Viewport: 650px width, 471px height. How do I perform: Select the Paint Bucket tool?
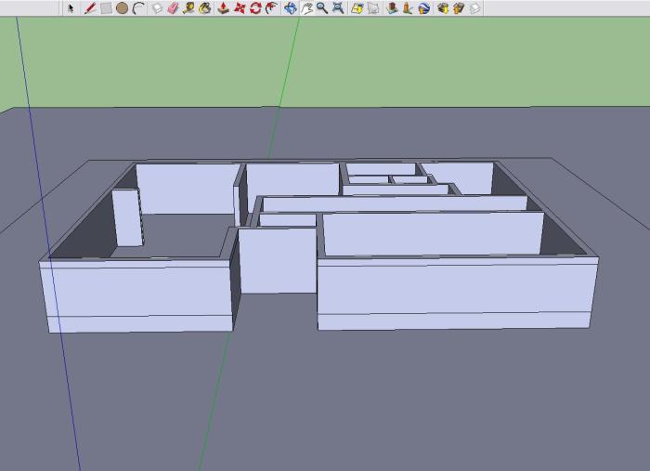coord(205,8)
